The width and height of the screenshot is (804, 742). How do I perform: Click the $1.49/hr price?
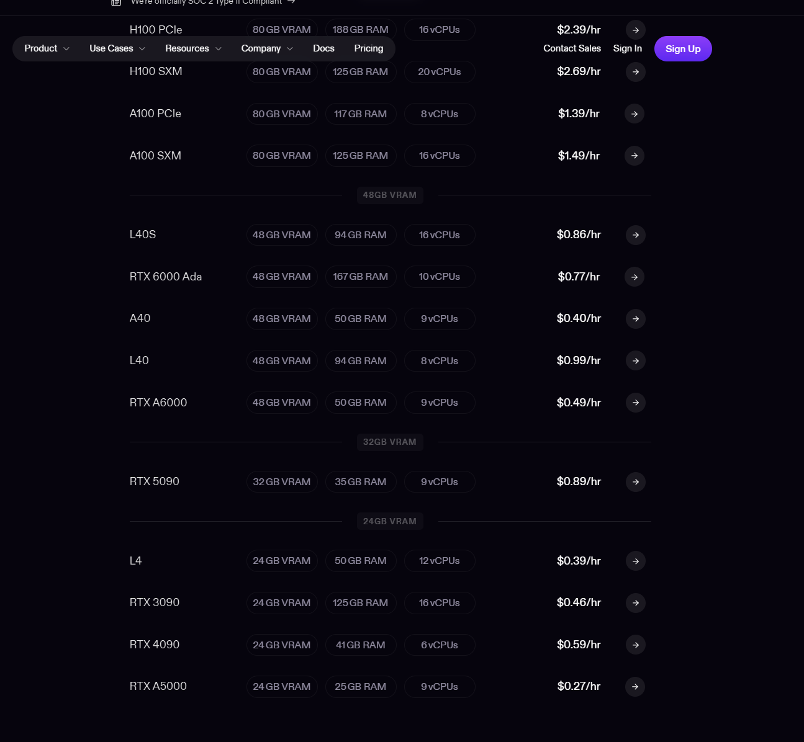tap(579, 156)
